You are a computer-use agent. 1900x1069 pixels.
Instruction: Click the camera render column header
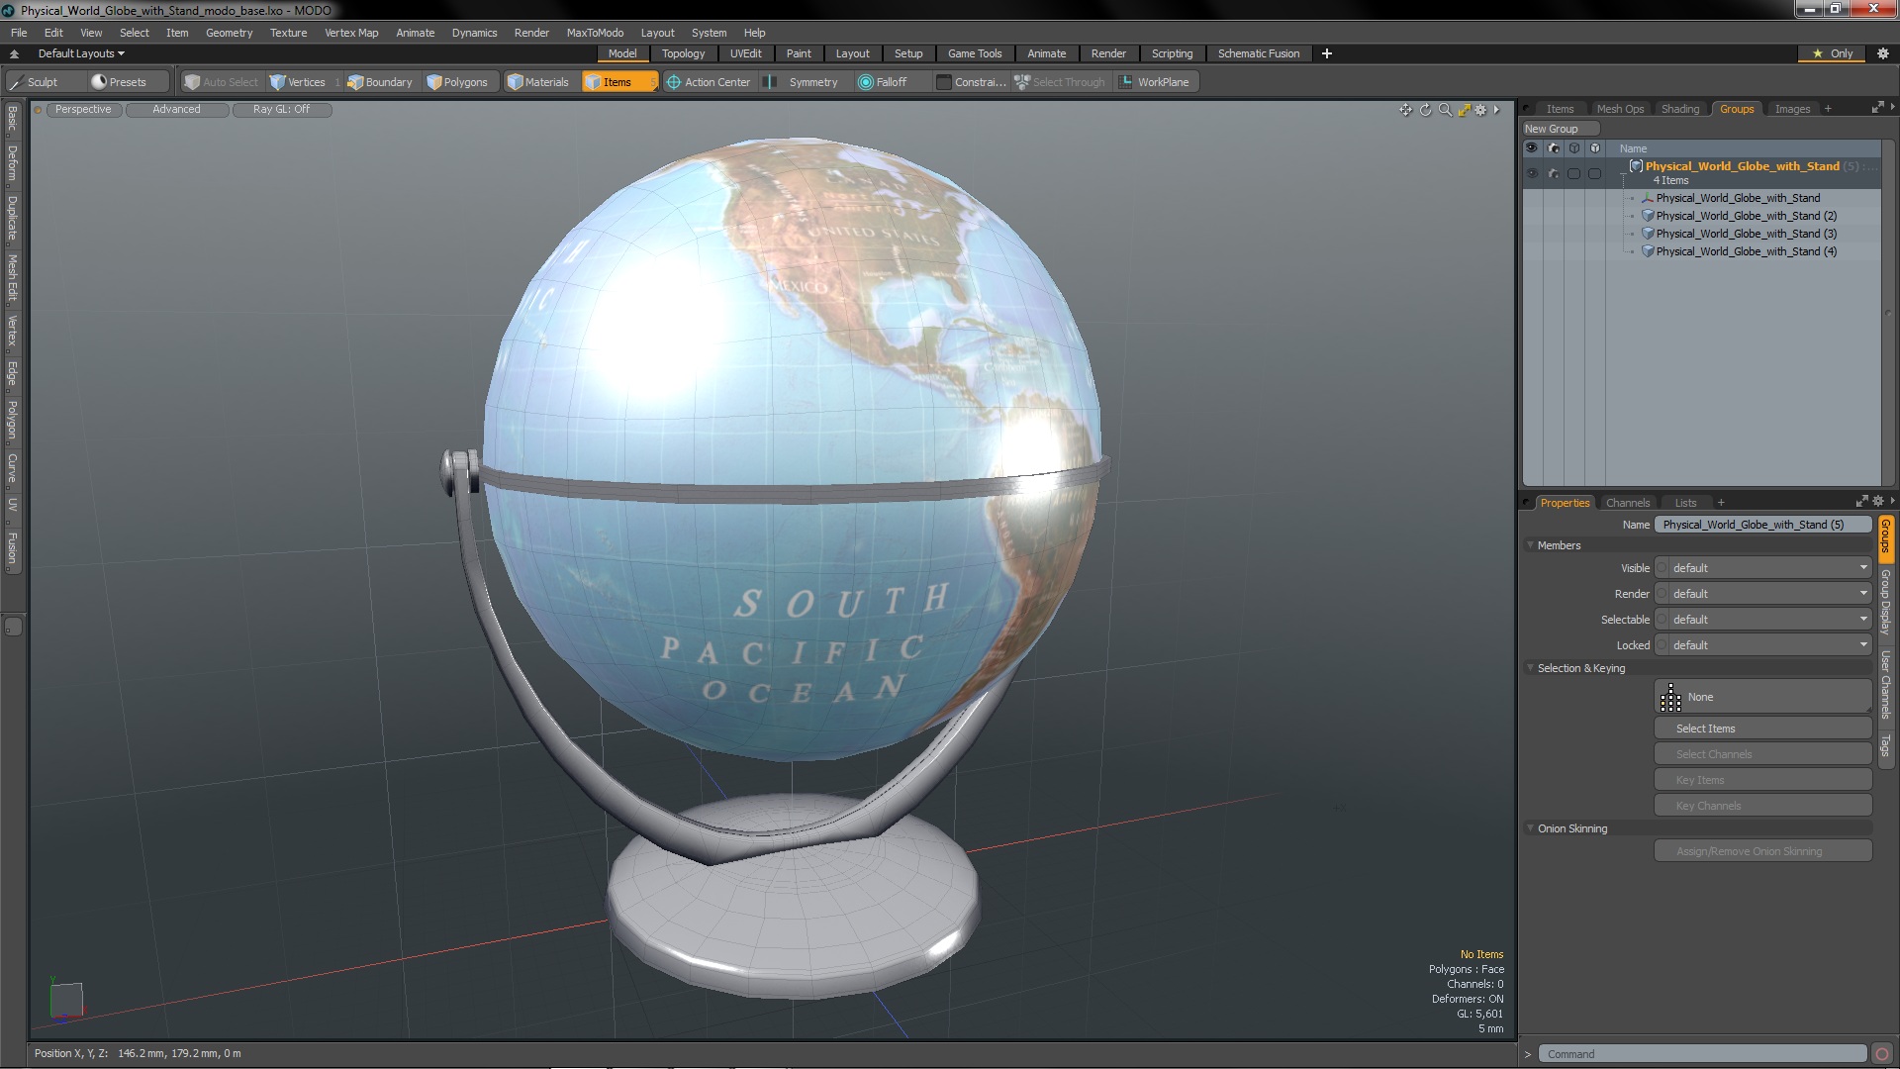[x=1553, y=148]
